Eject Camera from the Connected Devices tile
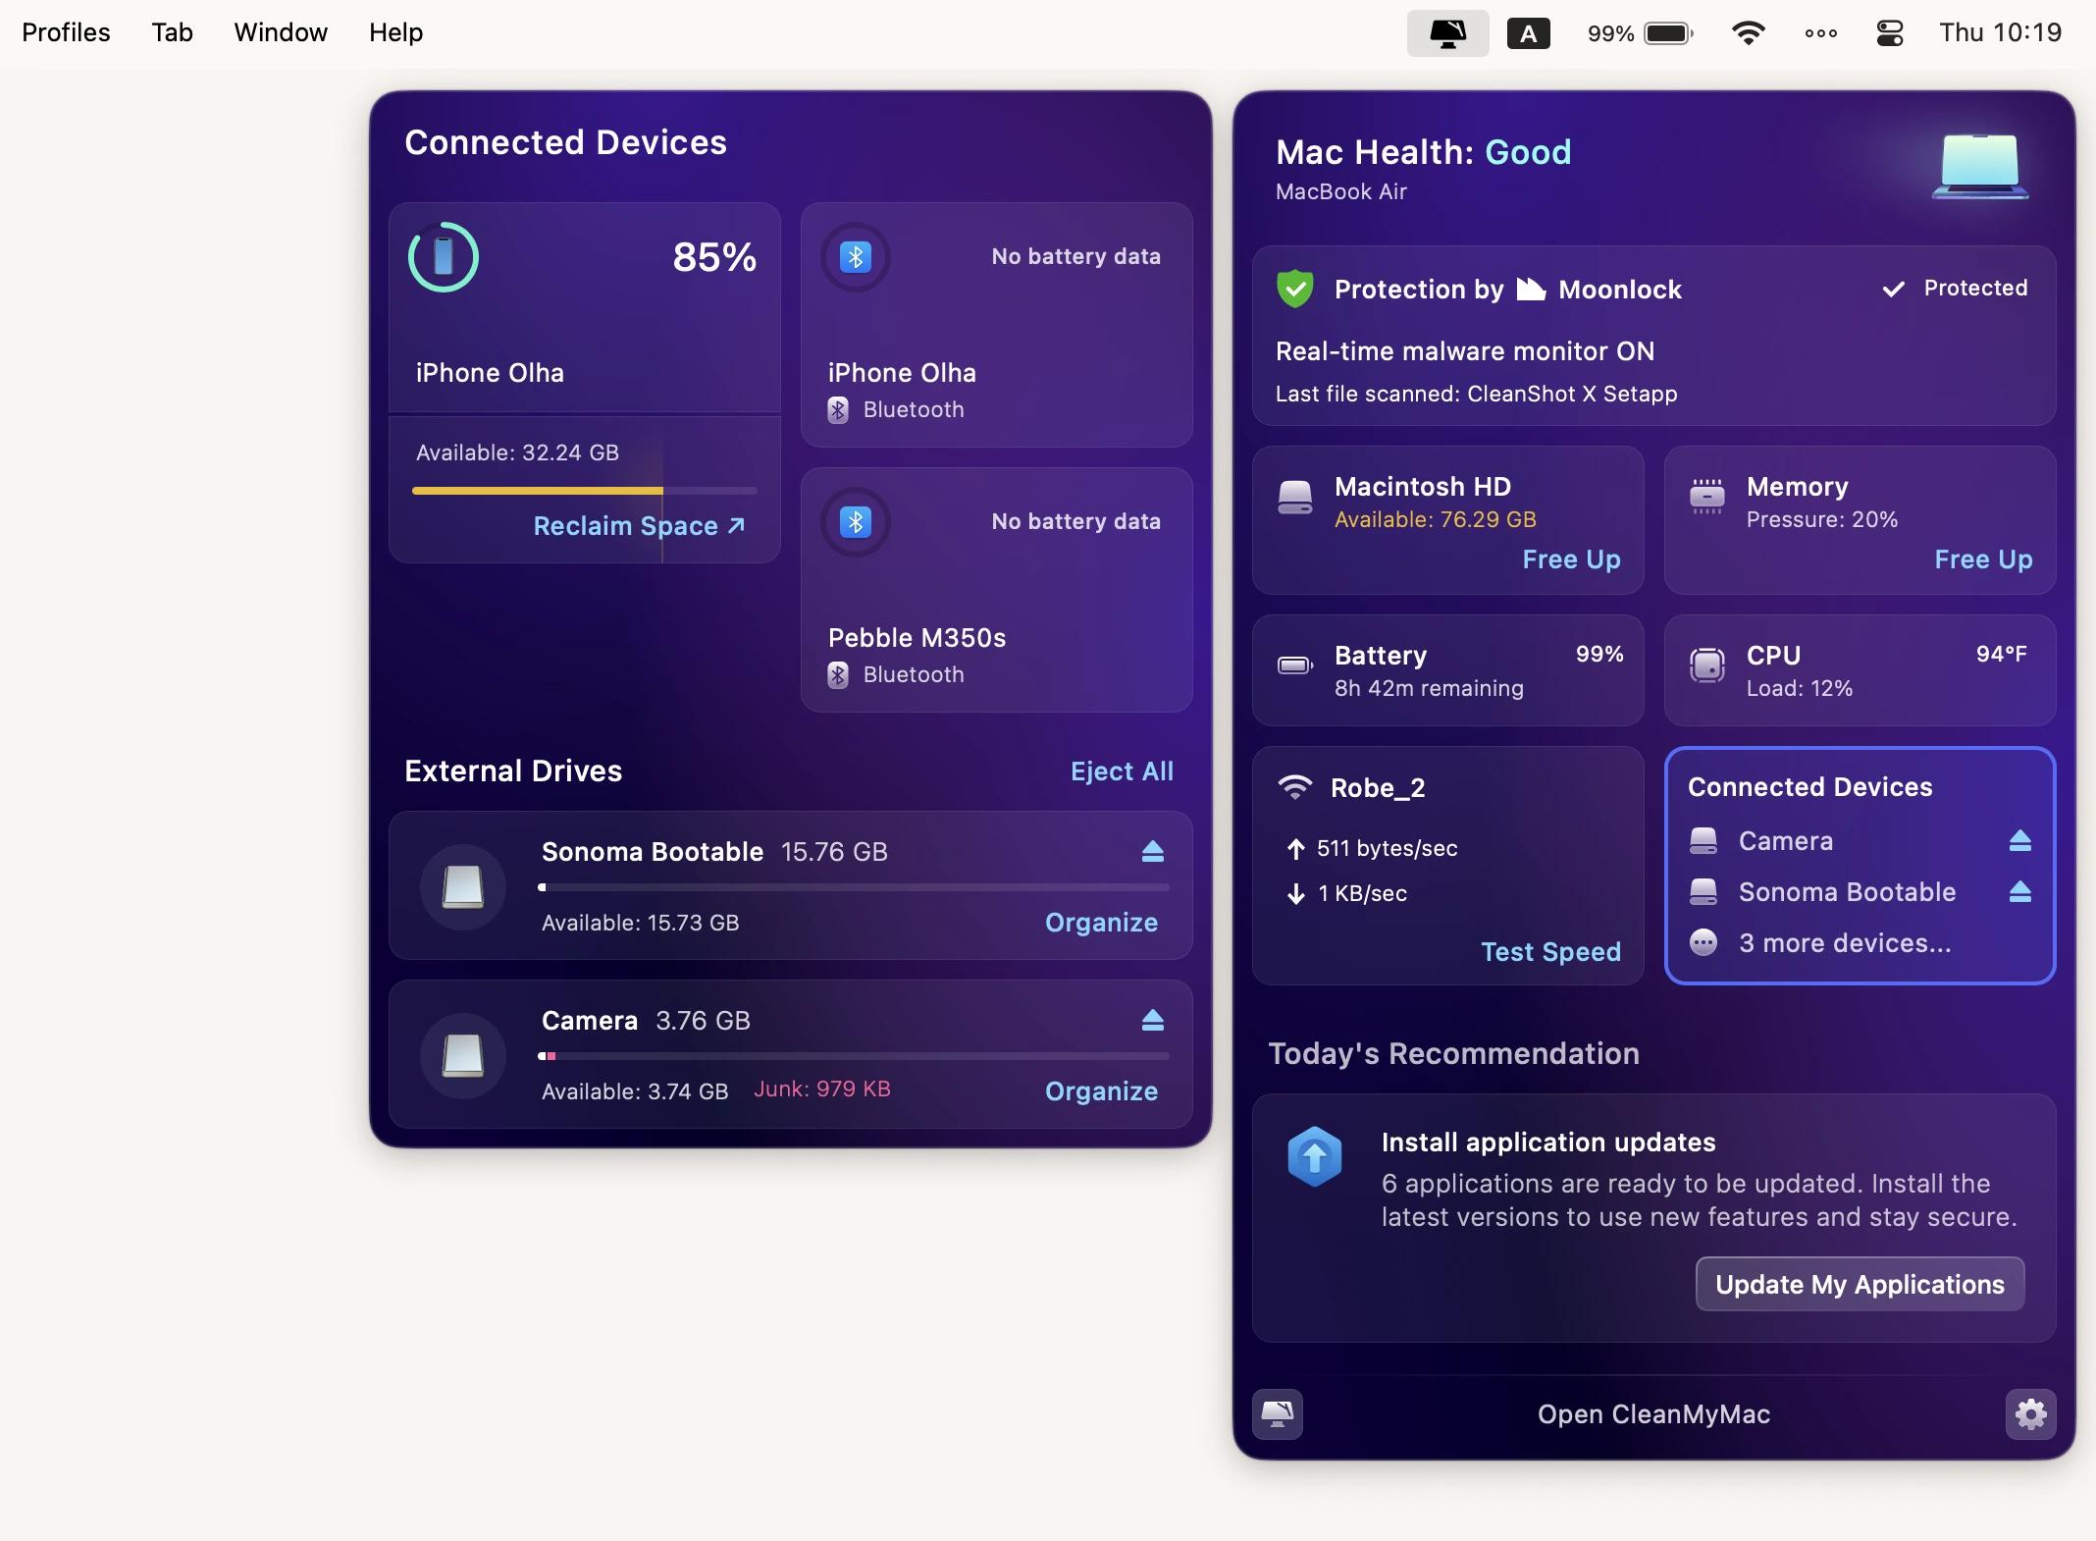Image resolution: width=2096 pixels, height=1541 pixels. [2019, 840]
